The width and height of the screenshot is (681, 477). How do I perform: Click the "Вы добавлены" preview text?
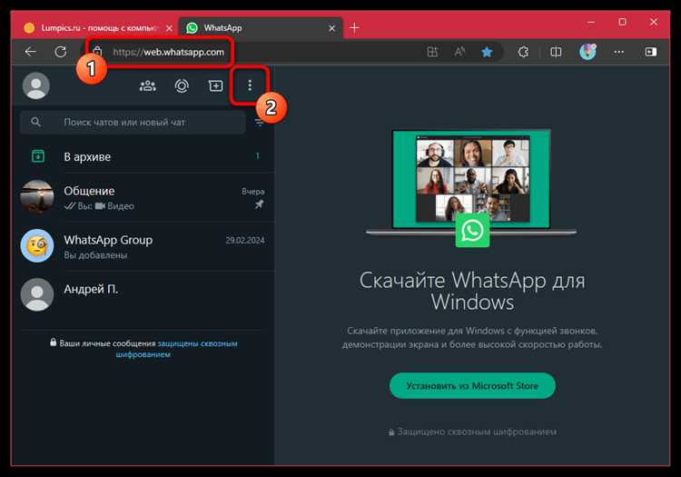(95, 255)
